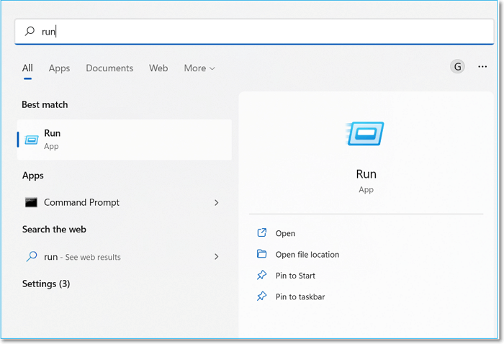The width and height of the screenshot is (504, 344).
Task: Show the Settings (3) results
Action: (x=46, y=284)
